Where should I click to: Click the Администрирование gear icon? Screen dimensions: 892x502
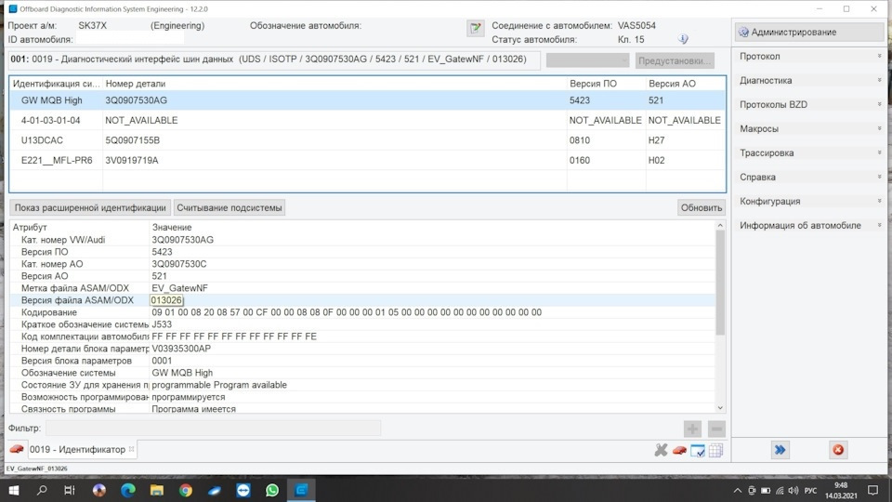click(743, 33)
